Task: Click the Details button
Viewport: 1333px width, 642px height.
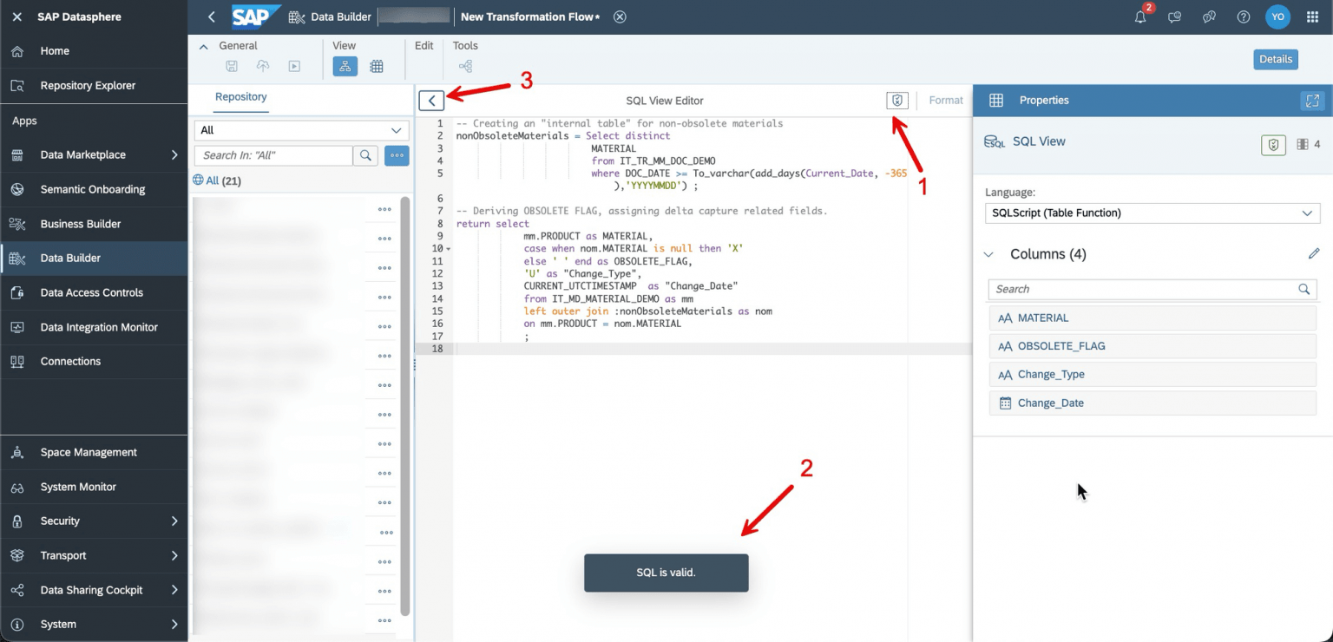Action: pos(1276,59)
